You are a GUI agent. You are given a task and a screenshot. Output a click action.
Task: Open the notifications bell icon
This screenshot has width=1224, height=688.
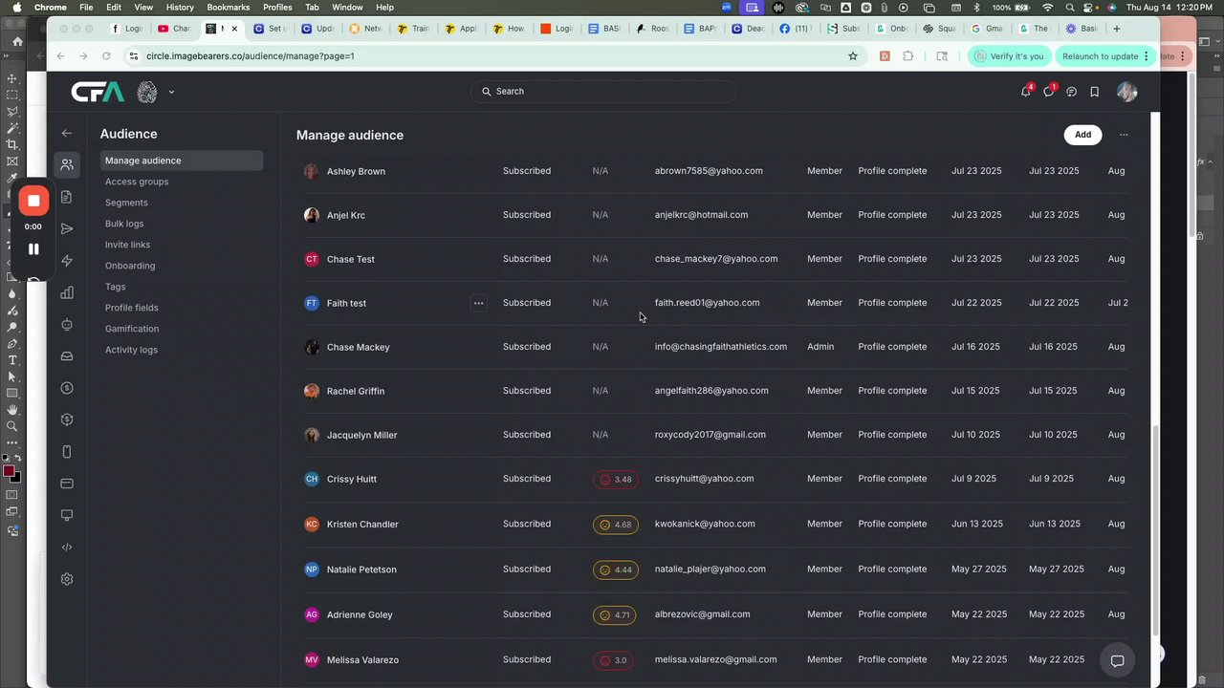point(1025,92)
